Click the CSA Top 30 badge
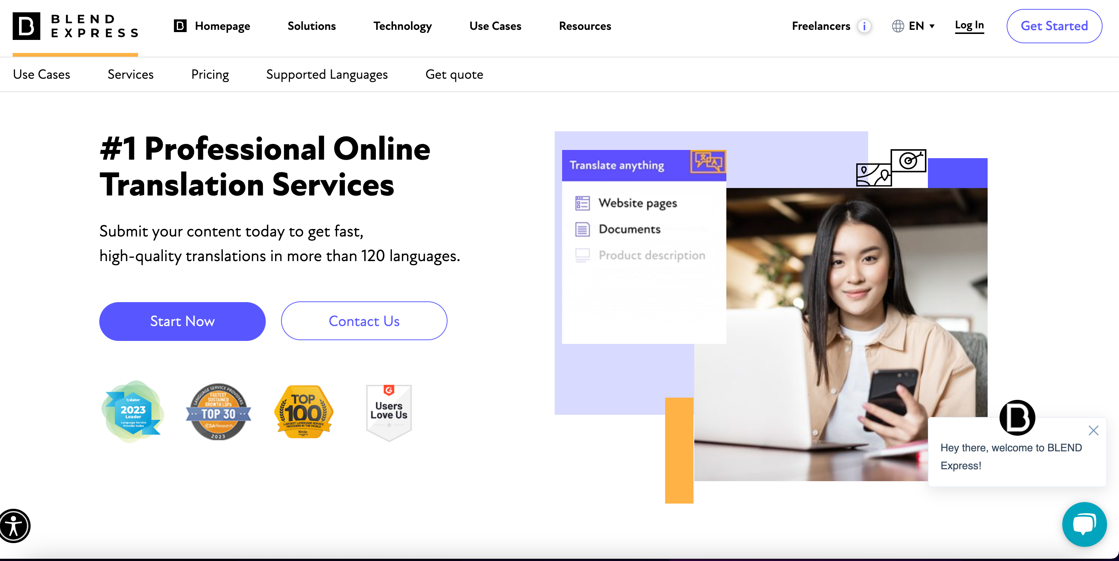The image size is (1119, 561). [x=218, y=412]
